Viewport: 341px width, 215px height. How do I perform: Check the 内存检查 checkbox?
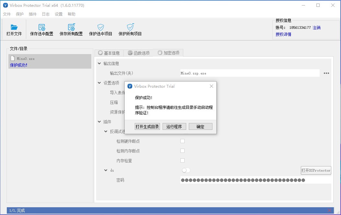(x=182, y=161)
